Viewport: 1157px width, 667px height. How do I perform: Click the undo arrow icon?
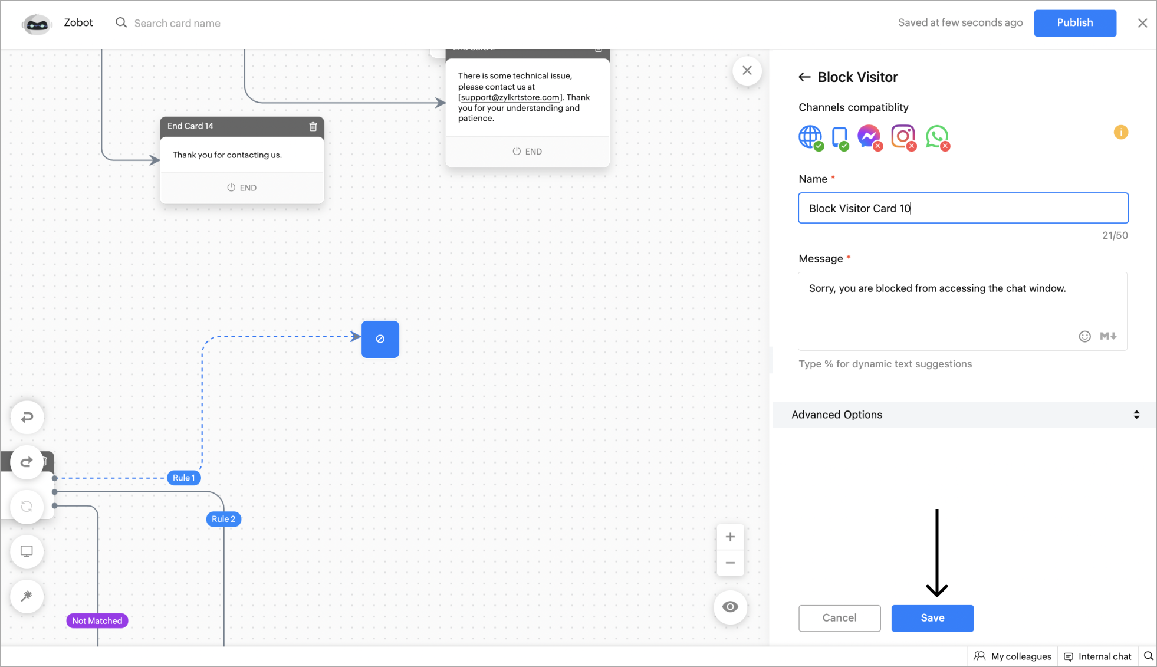click(x=27, y=418)
